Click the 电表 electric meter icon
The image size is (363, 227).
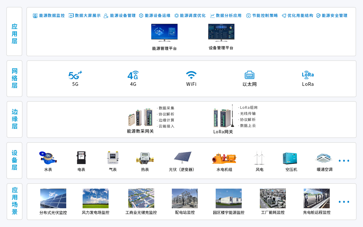click(81, 158)
